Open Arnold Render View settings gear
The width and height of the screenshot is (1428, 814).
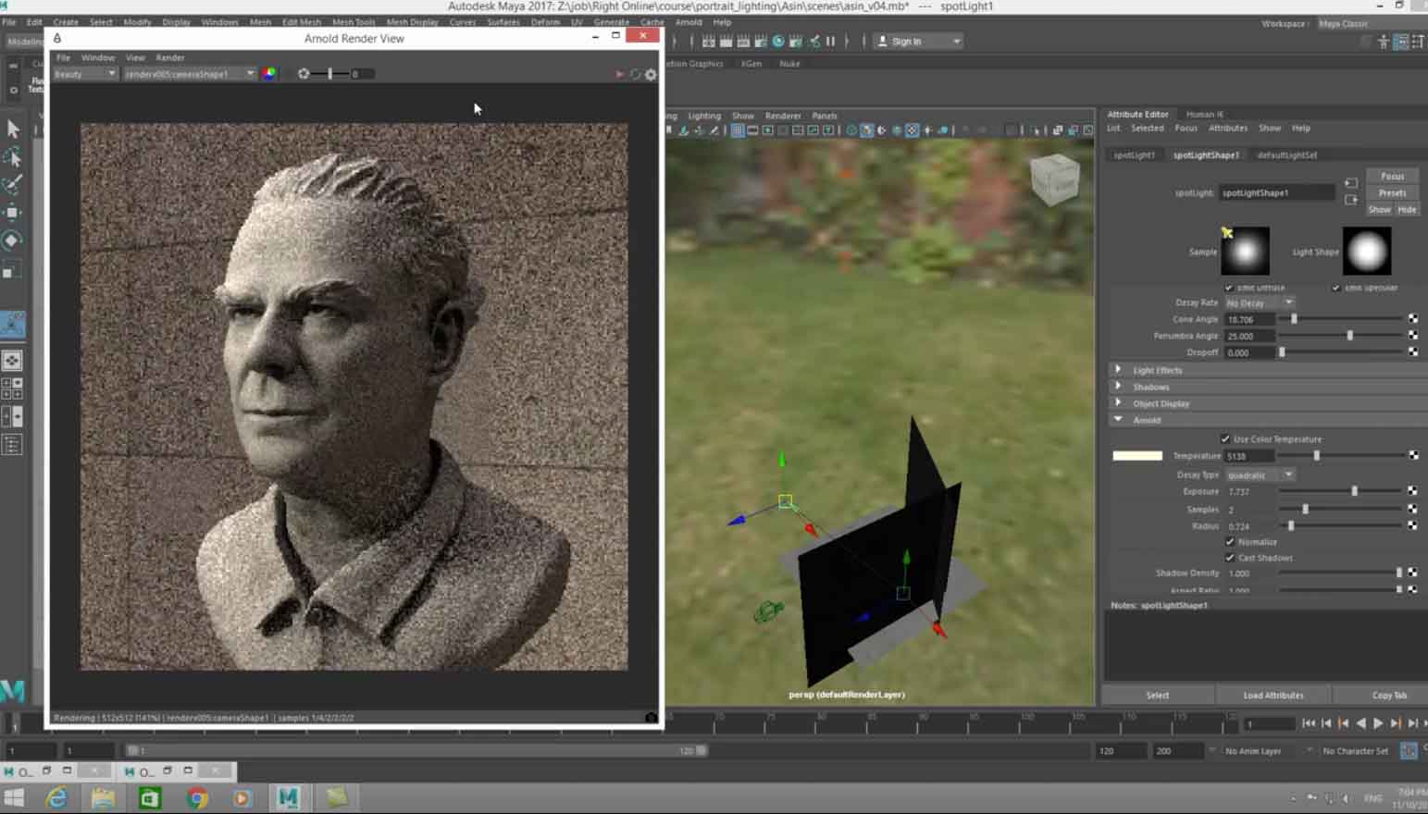pos(651,75)
